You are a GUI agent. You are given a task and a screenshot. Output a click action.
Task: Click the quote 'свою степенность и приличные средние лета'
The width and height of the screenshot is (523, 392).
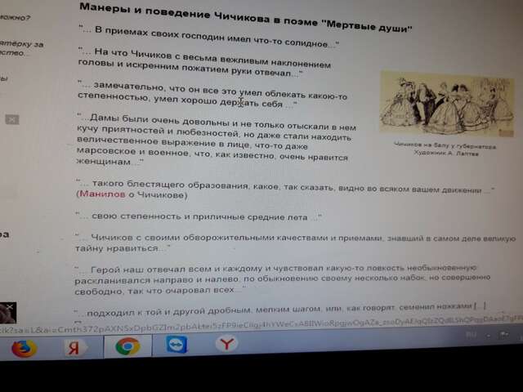tap(199, 216)
